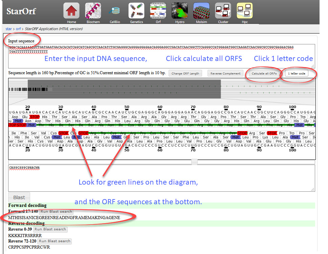Viewport: 328px width, 254px height.
Task: Open the Molsim module icon
Action: tap(201, 11)
